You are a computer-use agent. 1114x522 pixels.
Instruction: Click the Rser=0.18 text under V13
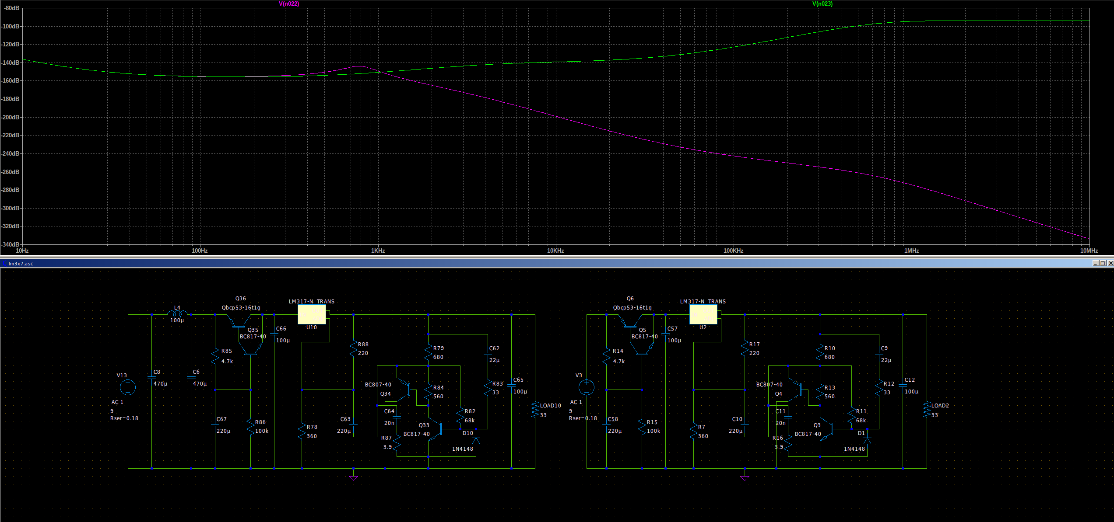tap(124, 418)
